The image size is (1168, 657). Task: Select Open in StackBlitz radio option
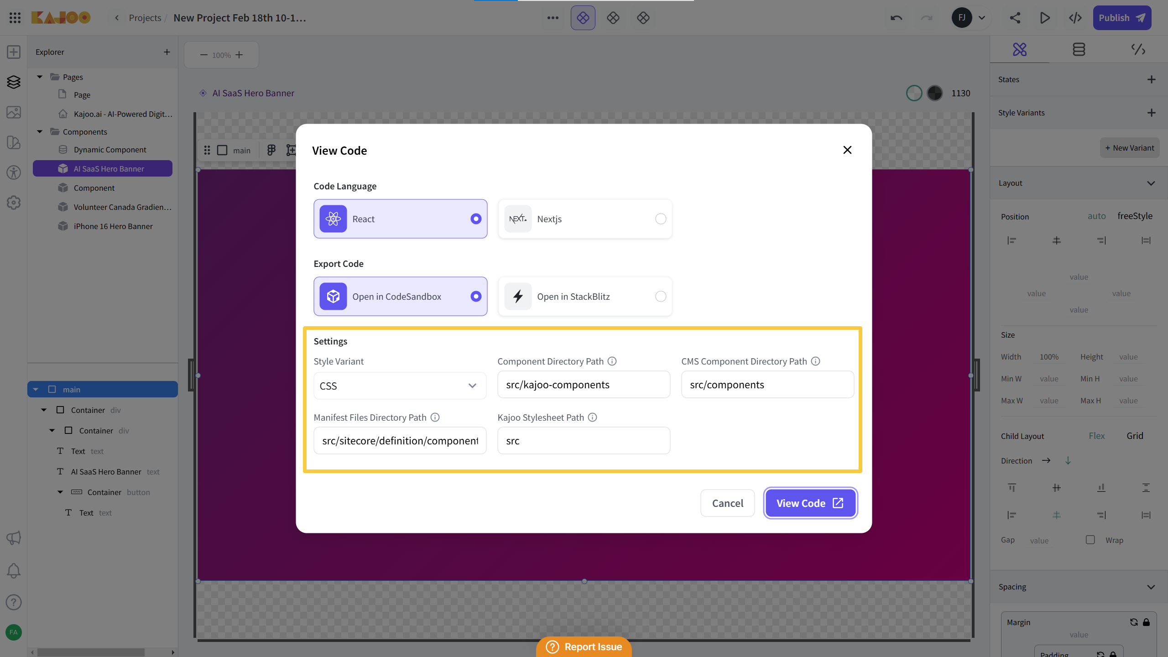(x=660, y=297)
